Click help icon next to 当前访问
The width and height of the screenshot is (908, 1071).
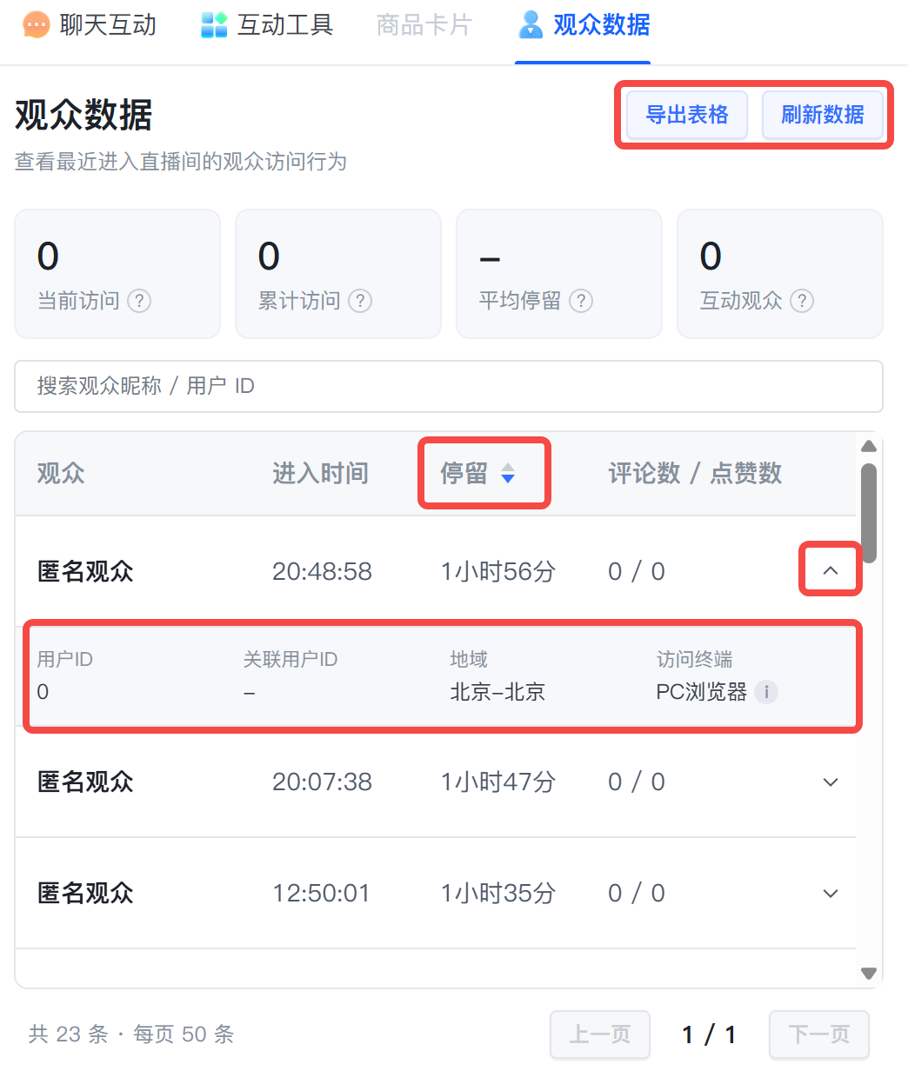pyautogui.click(x=139, y=301)
